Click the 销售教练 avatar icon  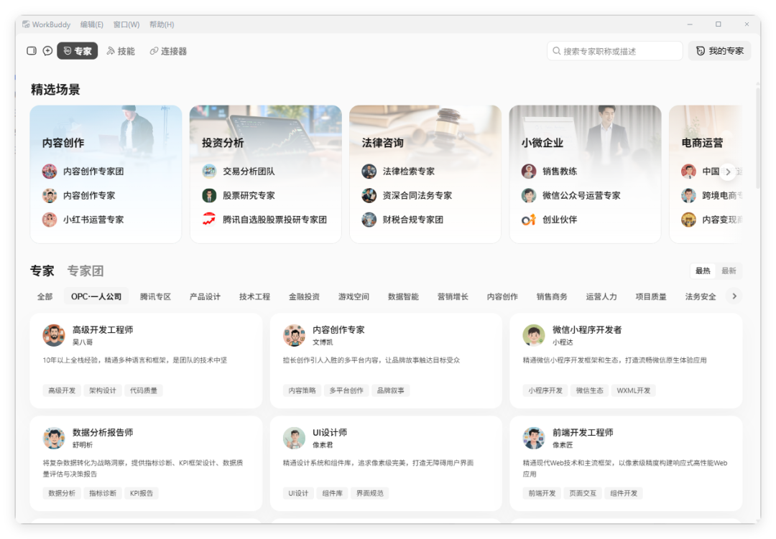point(529,171)
